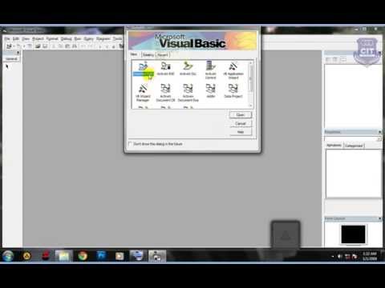Click project list scrollbar up arrow
The width and height of the screenshot is (385, 288).
[x=250, y=63]
